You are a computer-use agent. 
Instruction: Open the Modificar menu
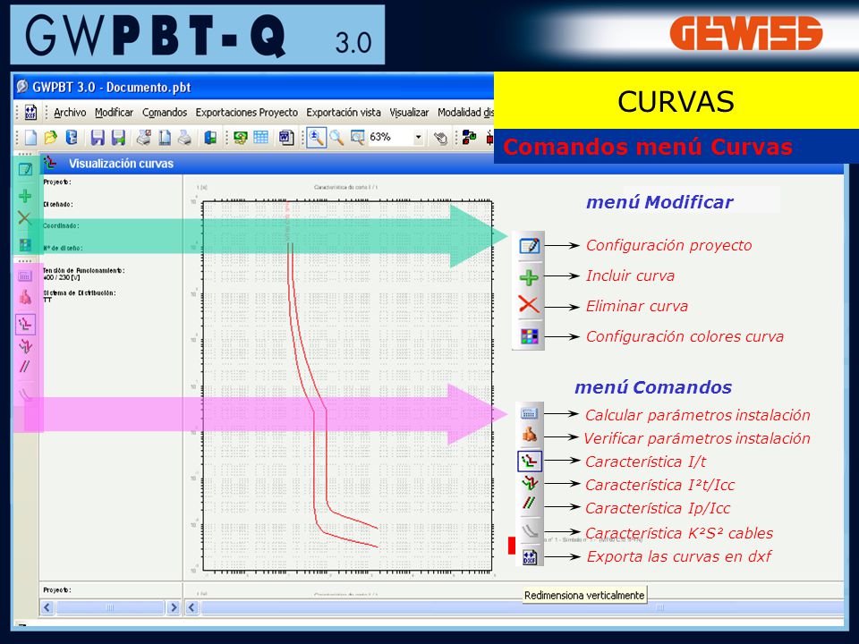pos(114,113)
